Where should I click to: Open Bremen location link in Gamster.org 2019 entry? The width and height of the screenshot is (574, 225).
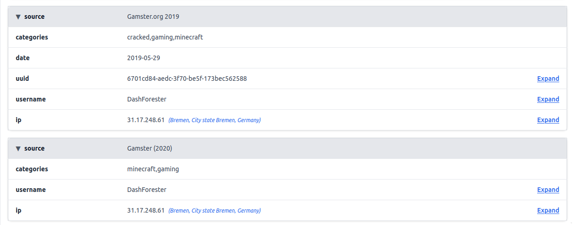click(215, 120)
